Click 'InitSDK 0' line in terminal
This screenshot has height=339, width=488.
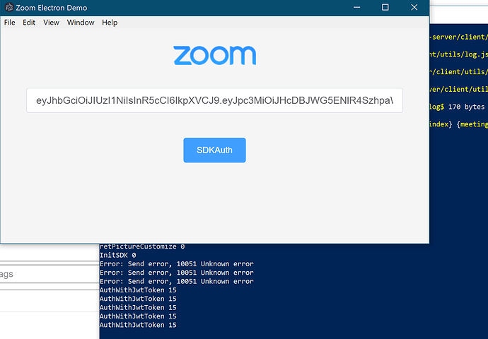point(118,255)
